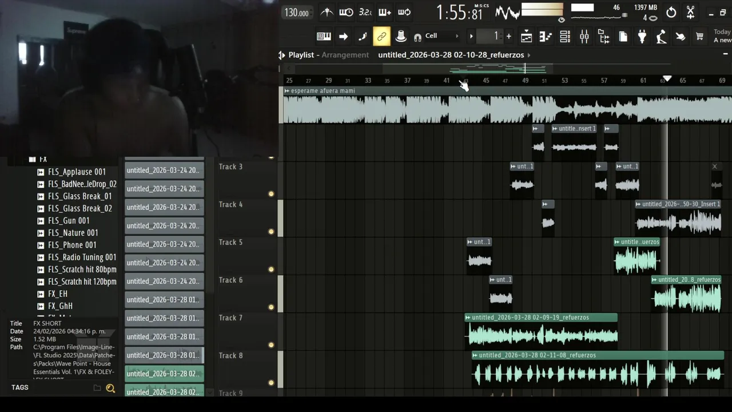732x412 pixels.
Task: Toggle step editing footstep icon
Action: pyautogui.click(x=363, y=36)
